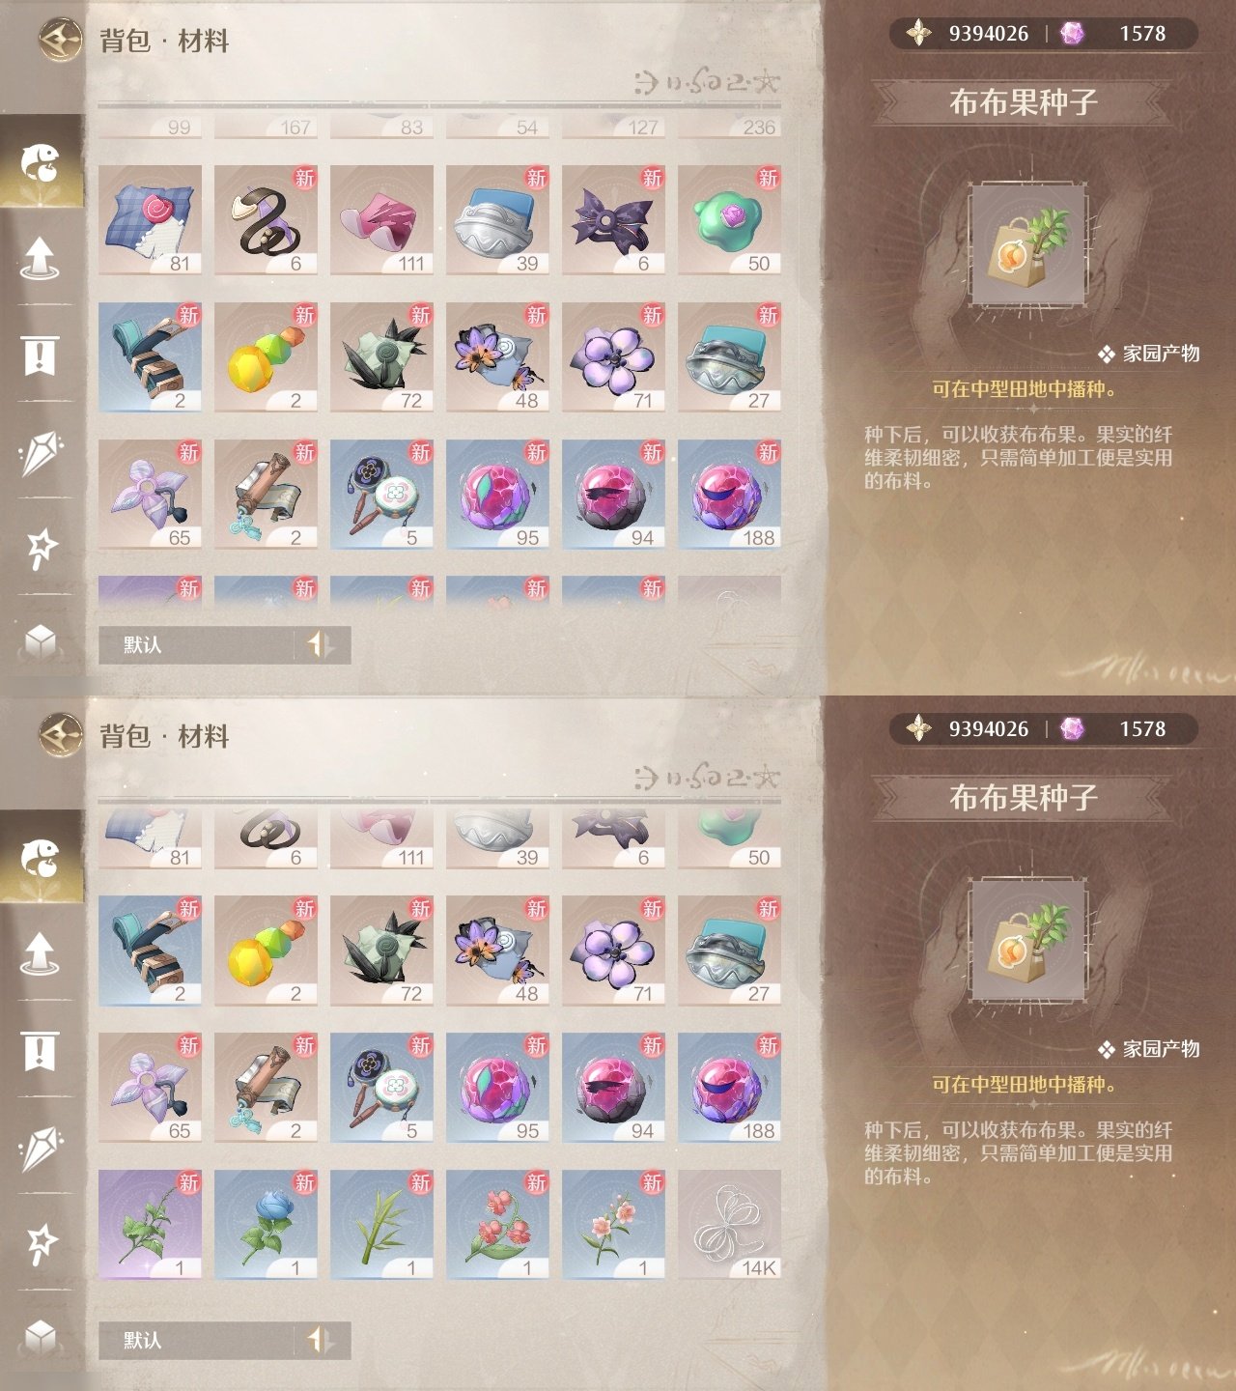This screenshot has height=1391, width=1236.
Task: Select the plaid cloth item showing 81 in upper inventory
Action: pyautogui.click(x=150, y=220)
